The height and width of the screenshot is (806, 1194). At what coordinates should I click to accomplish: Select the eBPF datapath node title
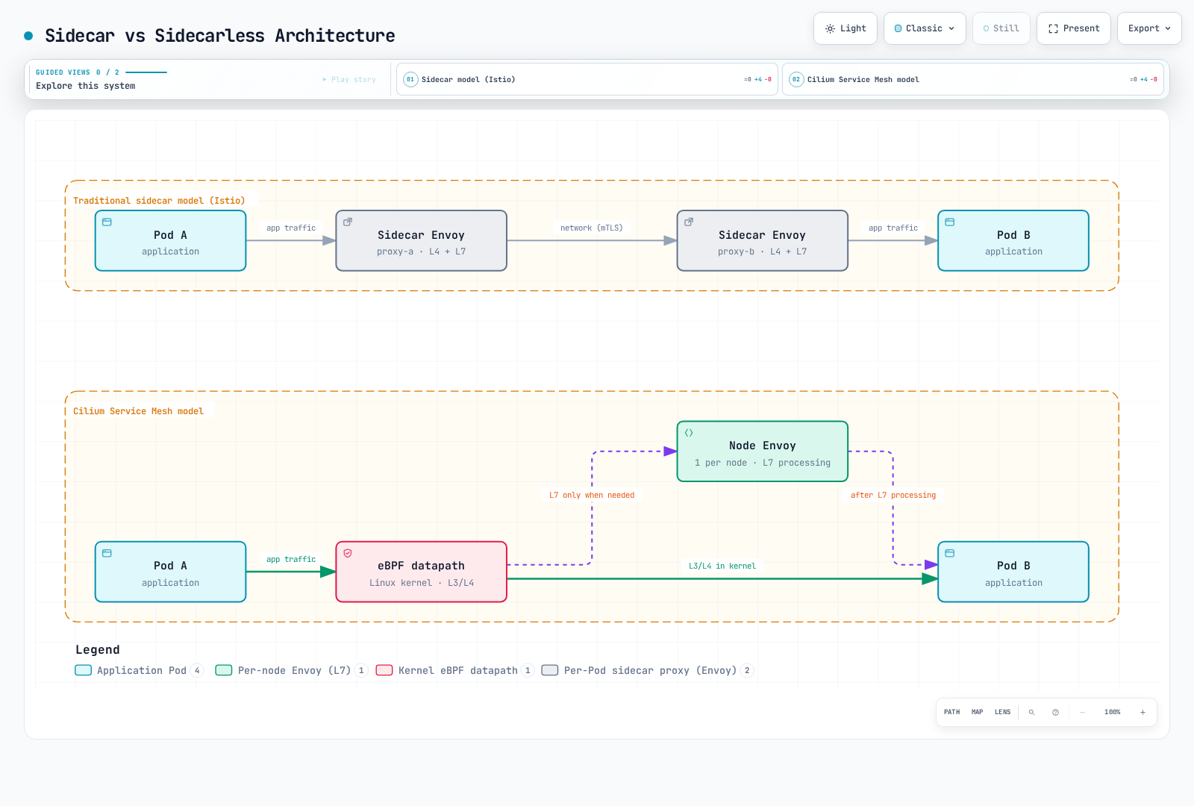point(421,566)
